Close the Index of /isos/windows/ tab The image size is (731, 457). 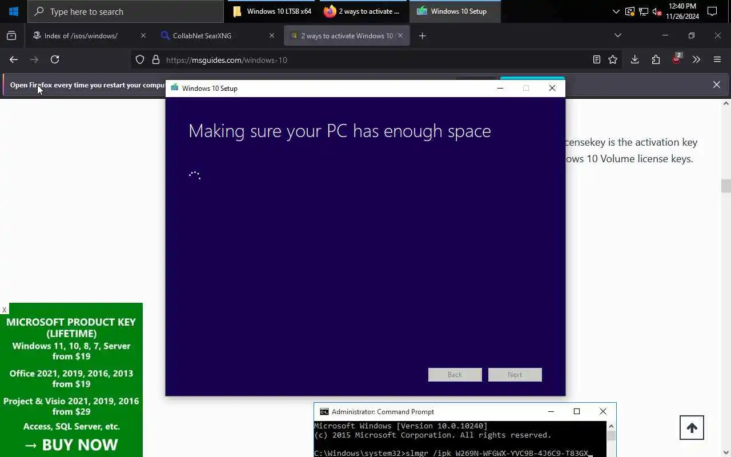click(x=143, y=35)
